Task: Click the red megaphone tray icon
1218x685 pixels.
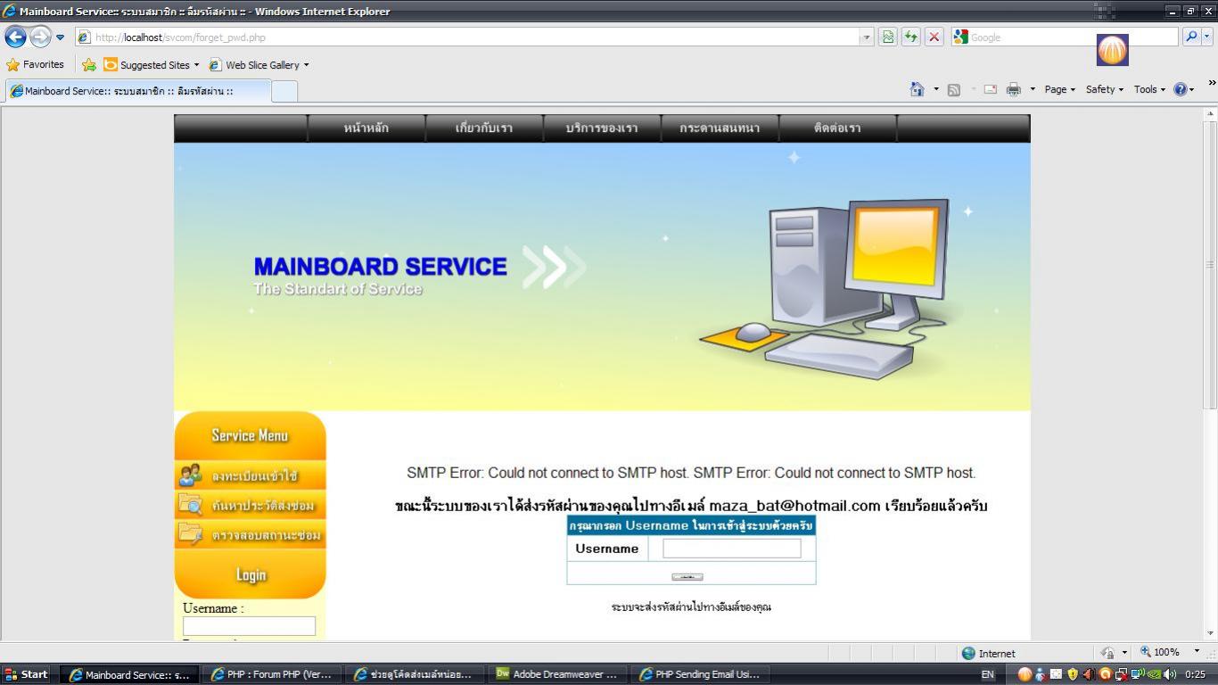Action: click(x=1089, y=674)
